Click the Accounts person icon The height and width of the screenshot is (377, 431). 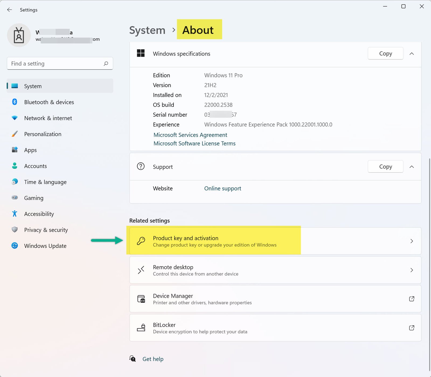coord(15,166)
